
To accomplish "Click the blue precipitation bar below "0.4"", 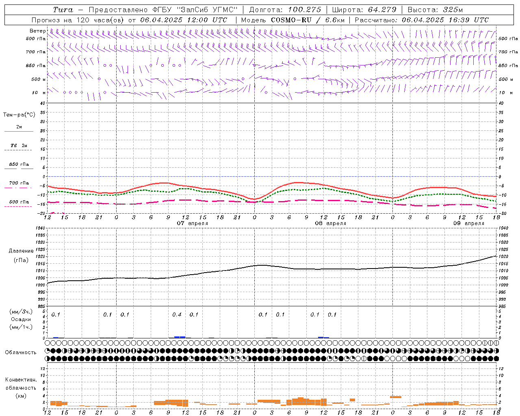I will point(180,337).
